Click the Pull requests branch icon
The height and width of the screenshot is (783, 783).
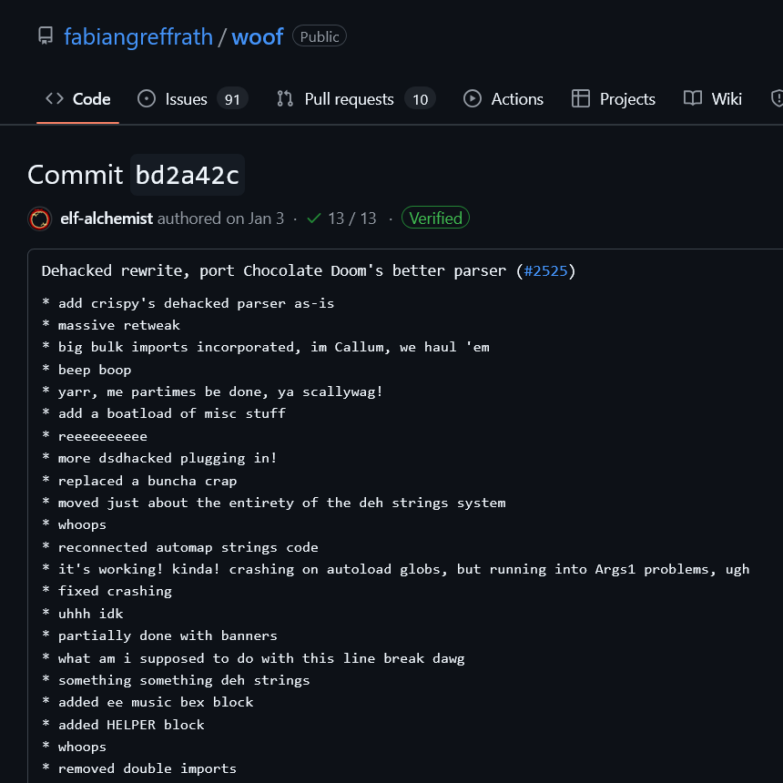[285, 98]
